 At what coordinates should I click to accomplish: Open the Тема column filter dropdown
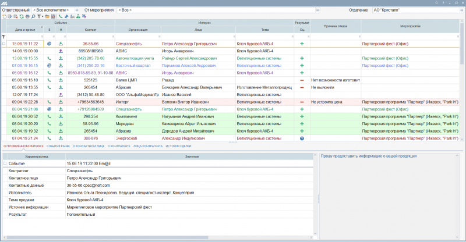292,37
